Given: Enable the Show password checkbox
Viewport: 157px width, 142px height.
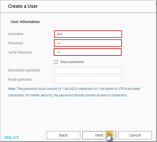Looking at the screenshot, I should point(56,62).
